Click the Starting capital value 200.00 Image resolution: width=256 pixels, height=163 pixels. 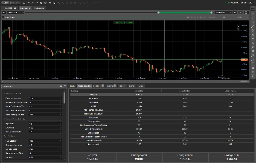pos(139,159)
